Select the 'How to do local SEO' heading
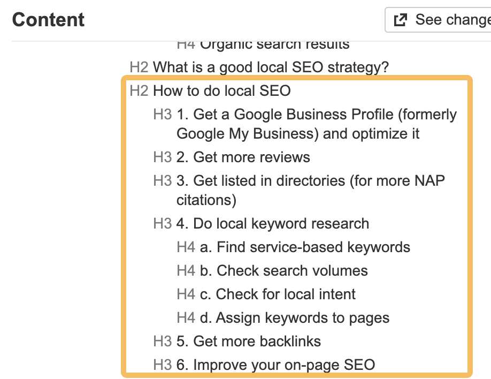Screen dimensions: 491x379 point(221,90)
